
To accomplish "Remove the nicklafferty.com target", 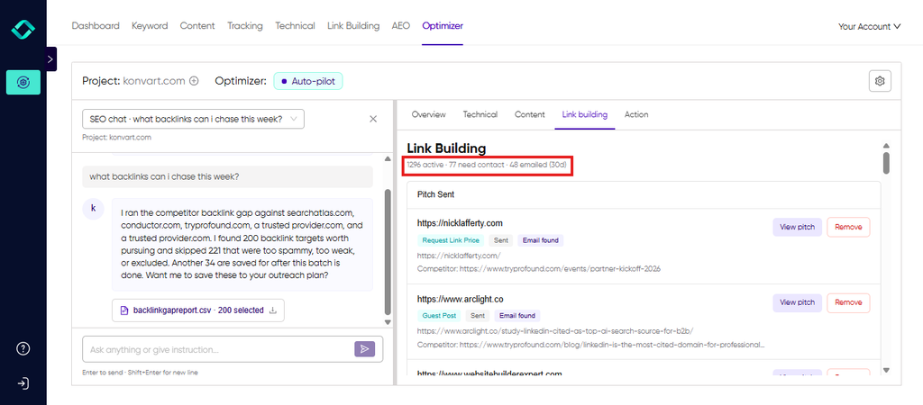I will point(848,227).
